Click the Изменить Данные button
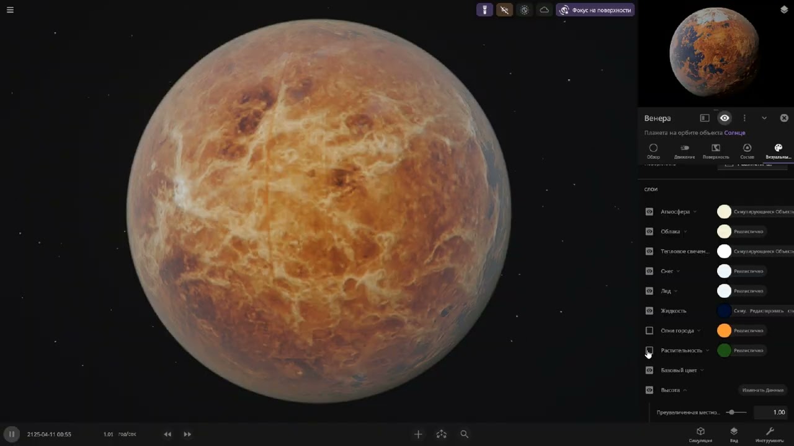 763,390
